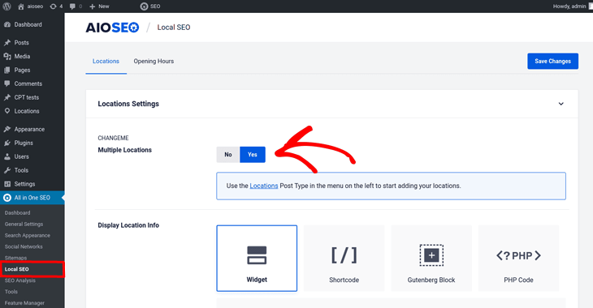Open AIOSEO Dashboard submenu item
Viewport: 593px width, 308px height.
[x=17, y=213]
